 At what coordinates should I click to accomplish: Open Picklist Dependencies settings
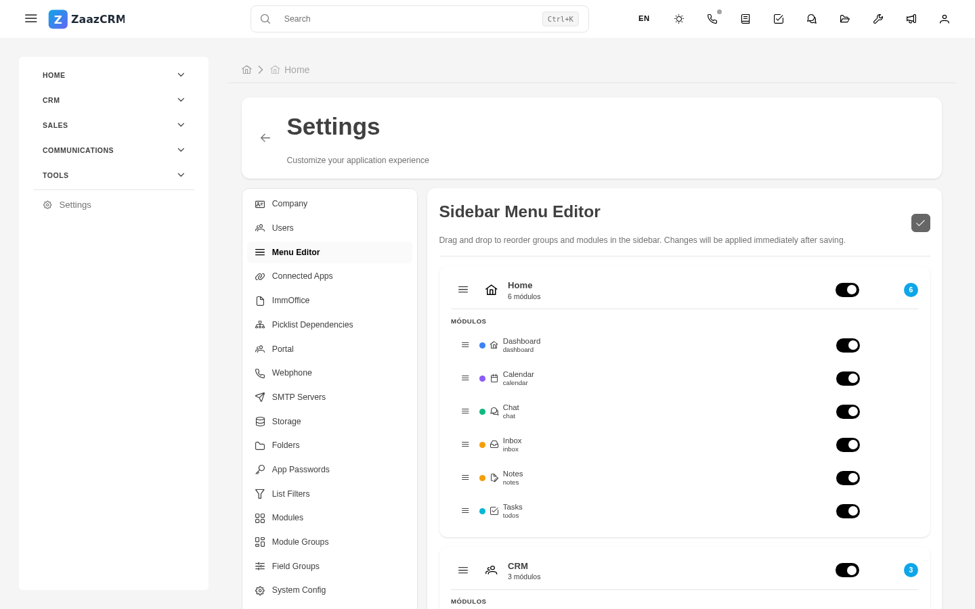(x=330, y=325)
